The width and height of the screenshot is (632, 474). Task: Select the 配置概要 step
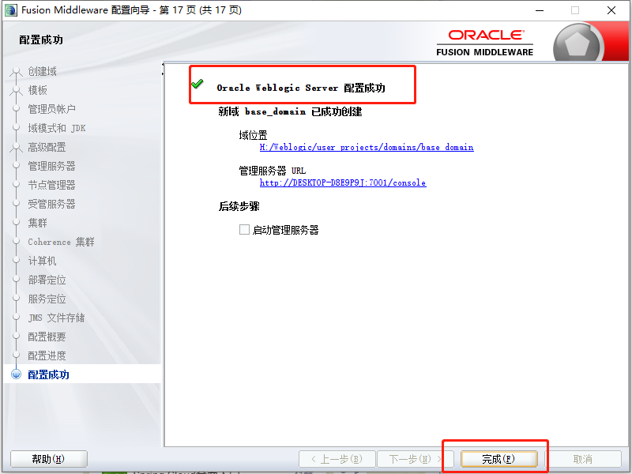coord(47,337)
